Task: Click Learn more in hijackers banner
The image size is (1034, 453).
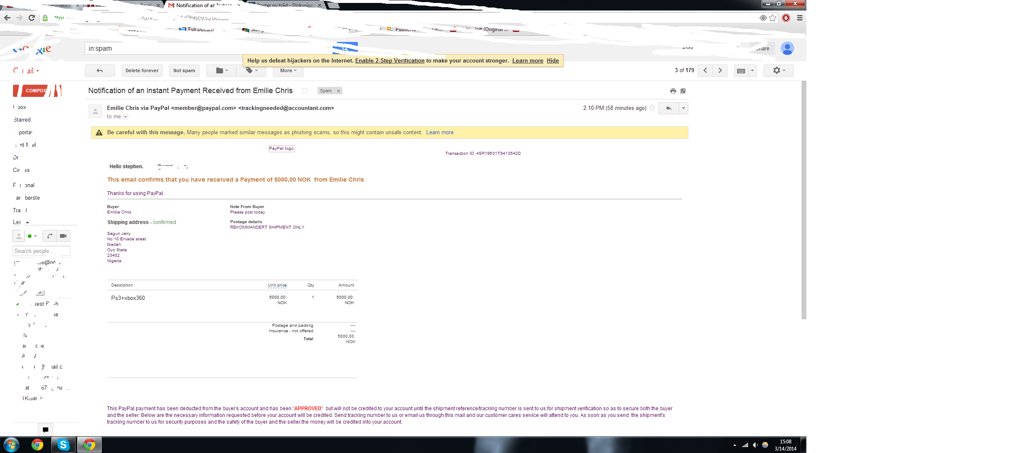Action: pos(527,60)
